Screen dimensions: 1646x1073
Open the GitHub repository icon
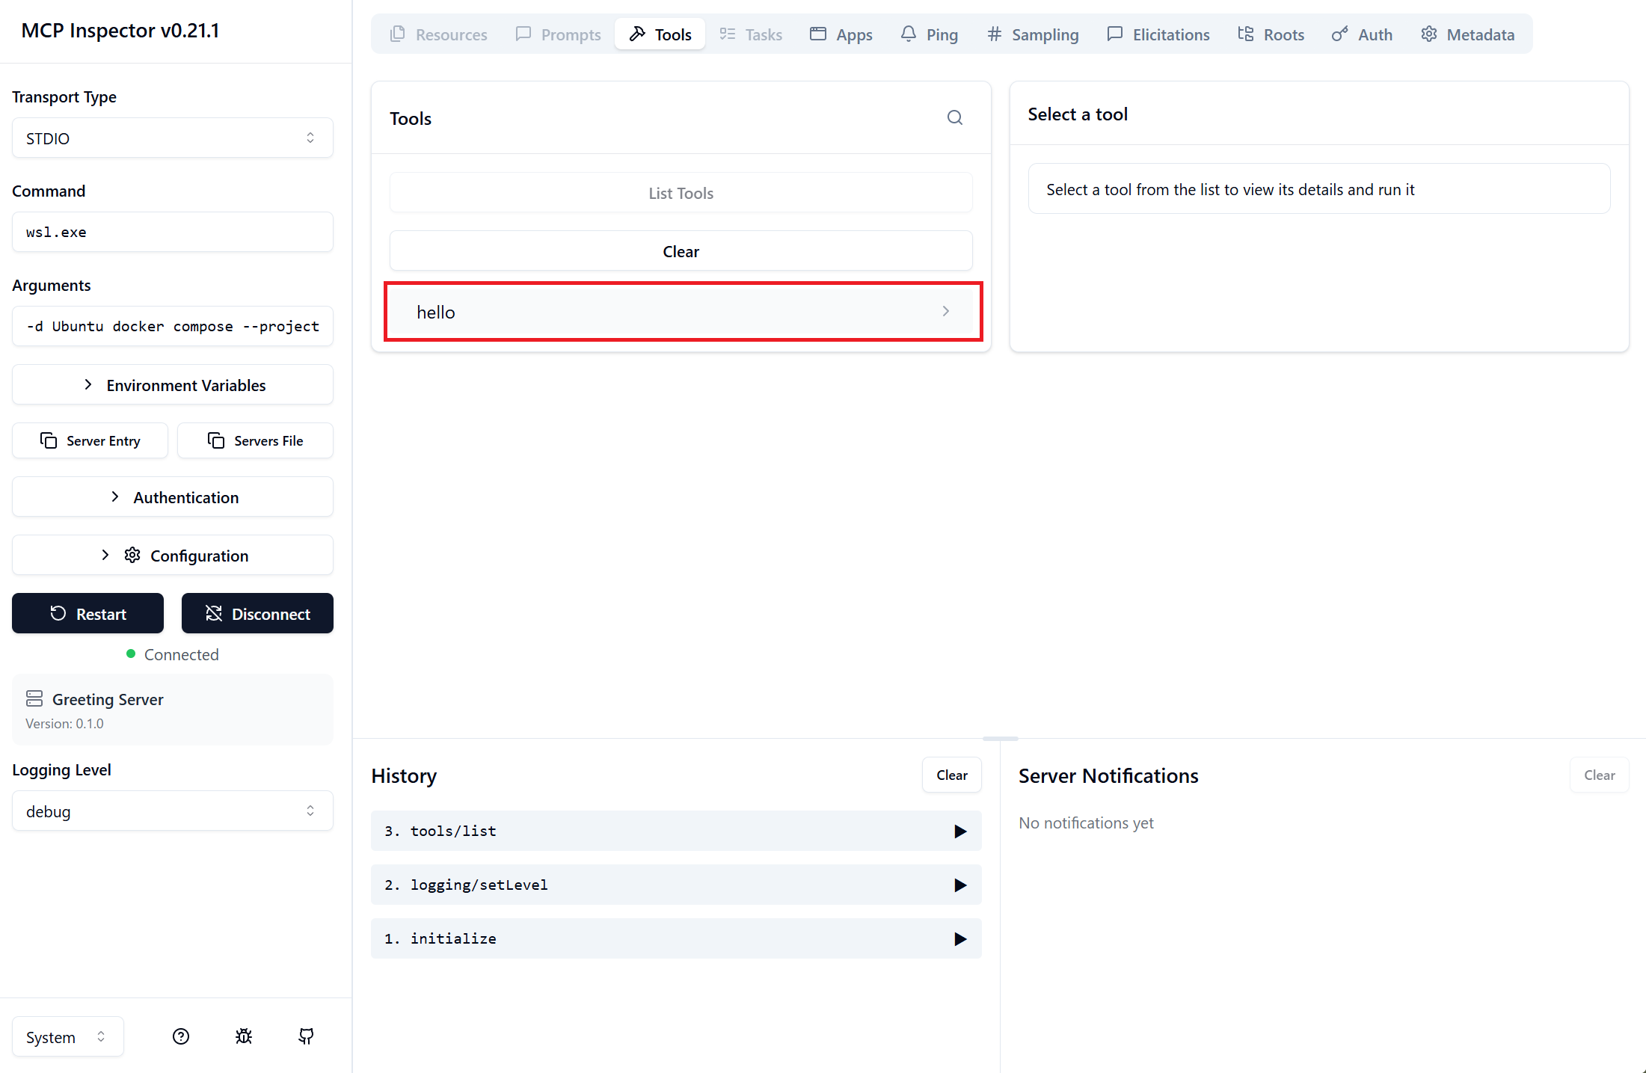point(306,1036)
